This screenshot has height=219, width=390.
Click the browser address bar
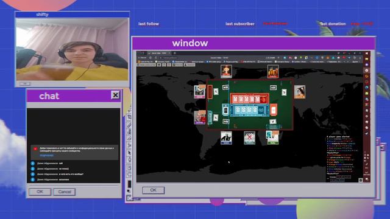click(211, 58)
